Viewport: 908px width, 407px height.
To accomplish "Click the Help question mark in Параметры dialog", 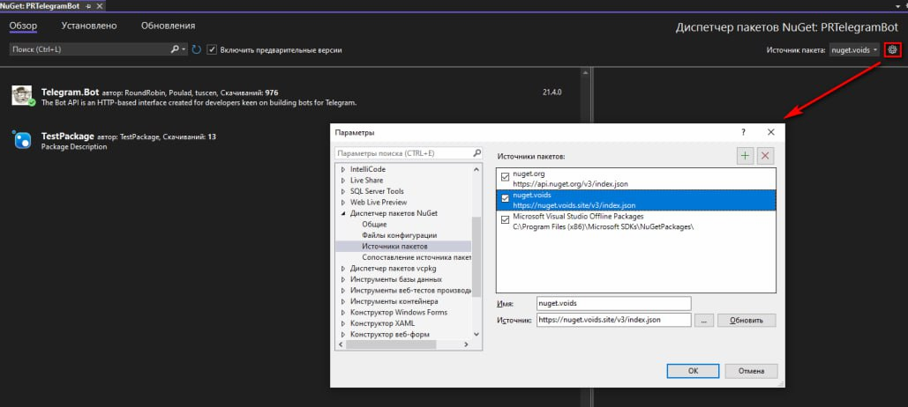I will (x=744, y=132).
